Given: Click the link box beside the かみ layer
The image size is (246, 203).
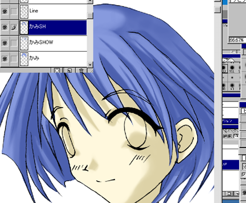Looking at the screenshot, I should [x=14, y=59].
